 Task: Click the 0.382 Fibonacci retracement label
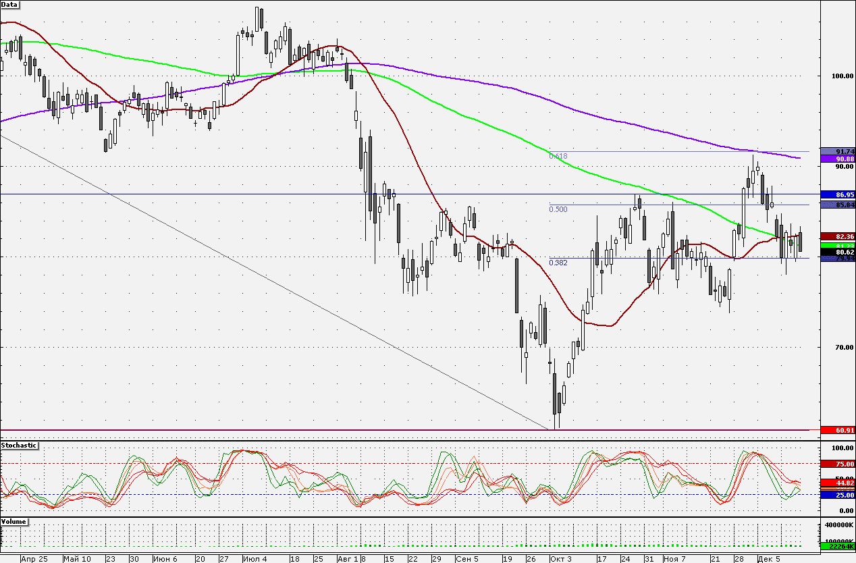click(x=558, y=263)
